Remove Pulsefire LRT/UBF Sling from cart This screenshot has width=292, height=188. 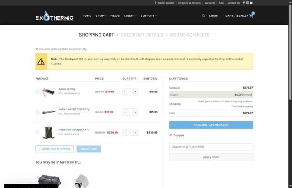tap(37, 112)
